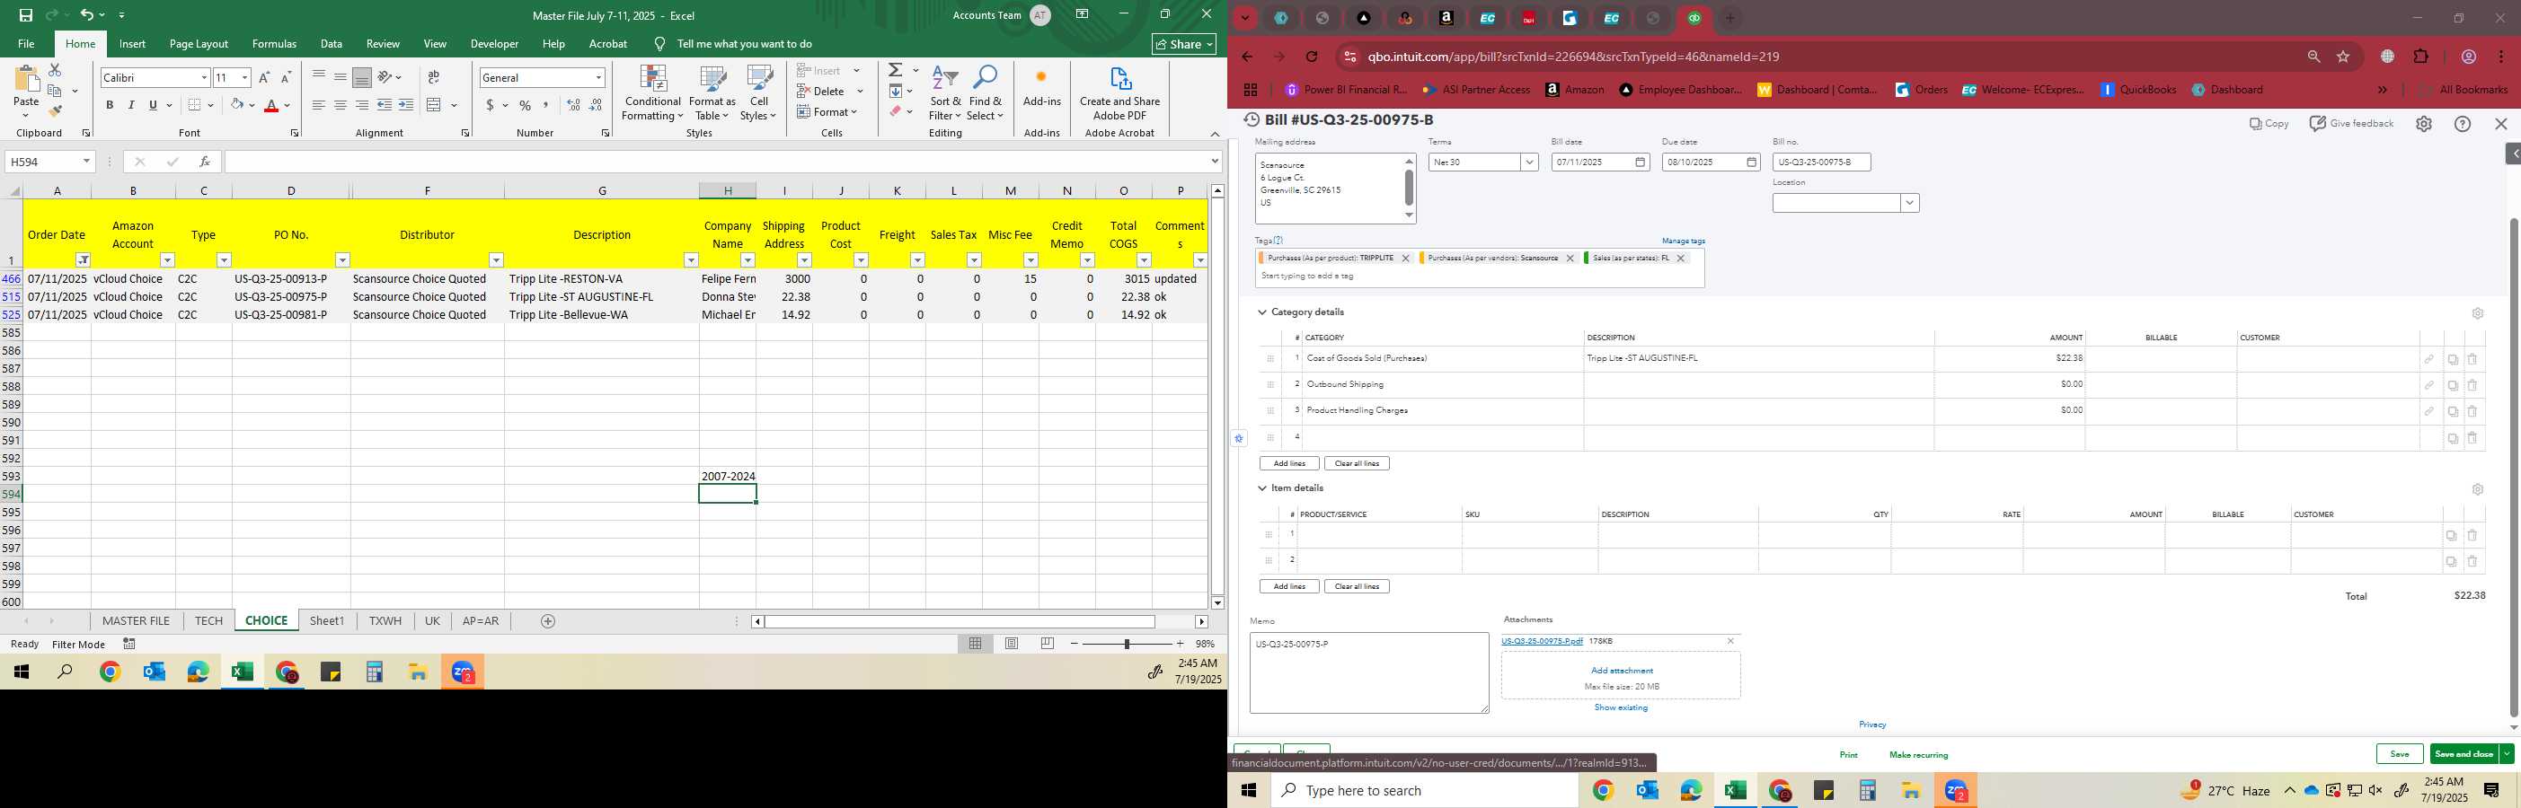Image resolution: width=2521 pixels, height=808 pixels.
Task: Open the Fill Color paint bucket in Excel
Action: 237,105
